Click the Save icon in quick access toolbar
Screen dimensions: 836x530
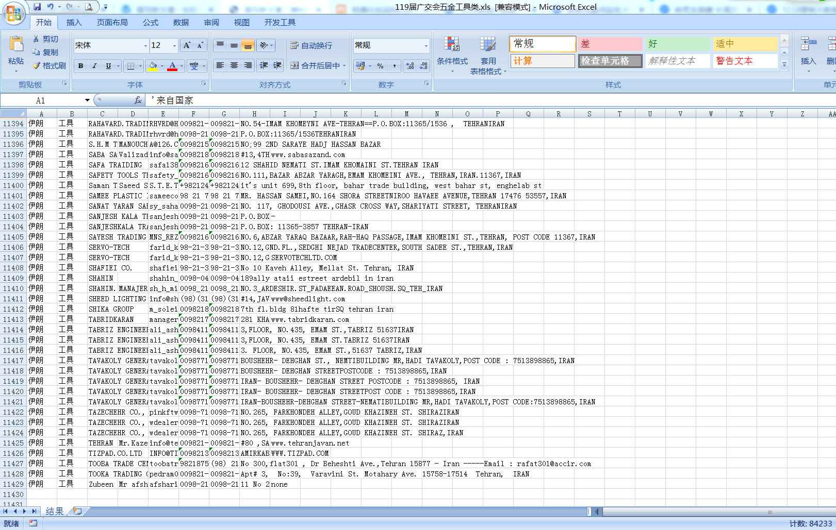37,7
